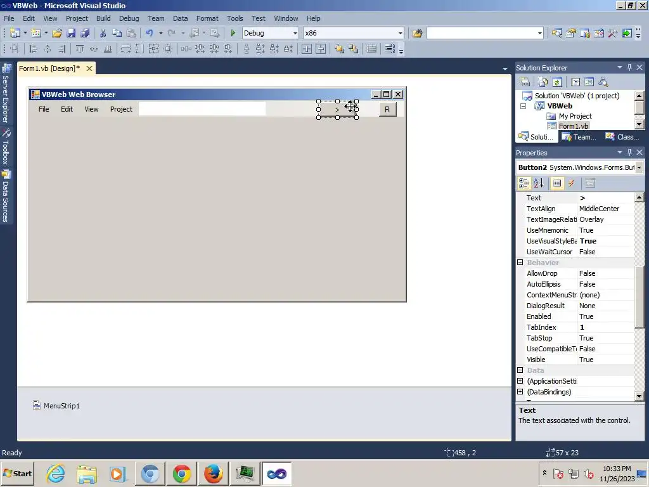Click the Windows Start button
649x487 pixels.
click(17, 473)
